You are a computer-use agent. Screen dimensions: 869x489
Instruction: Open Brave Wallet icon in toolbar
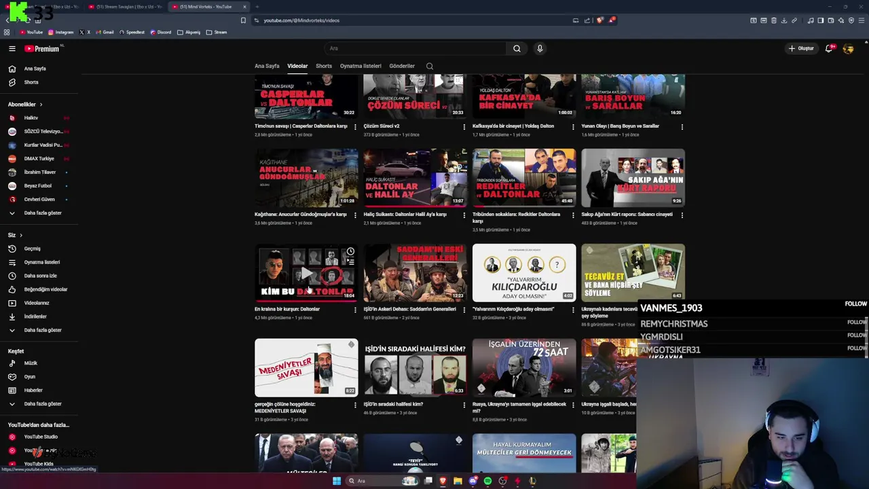click(830, 20)
